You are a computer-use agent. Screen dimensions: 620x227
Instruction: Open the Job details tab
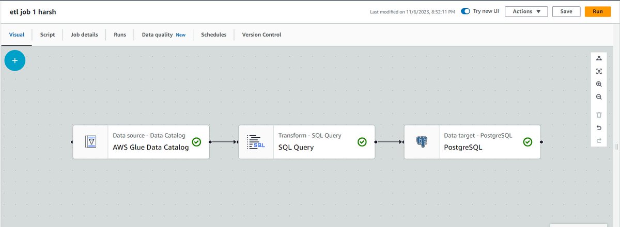(x=84, y=35)
